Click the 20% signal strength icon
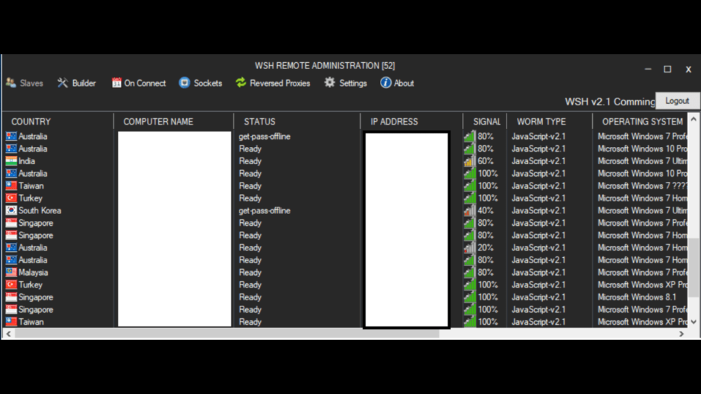 coord(470,248)
